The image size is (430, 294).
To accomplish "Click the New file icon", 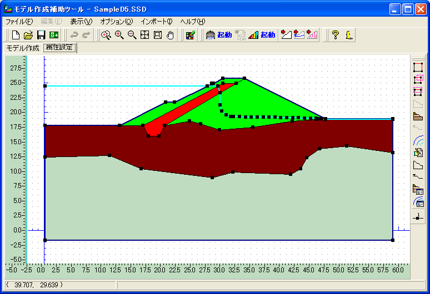I will [16, 35].
